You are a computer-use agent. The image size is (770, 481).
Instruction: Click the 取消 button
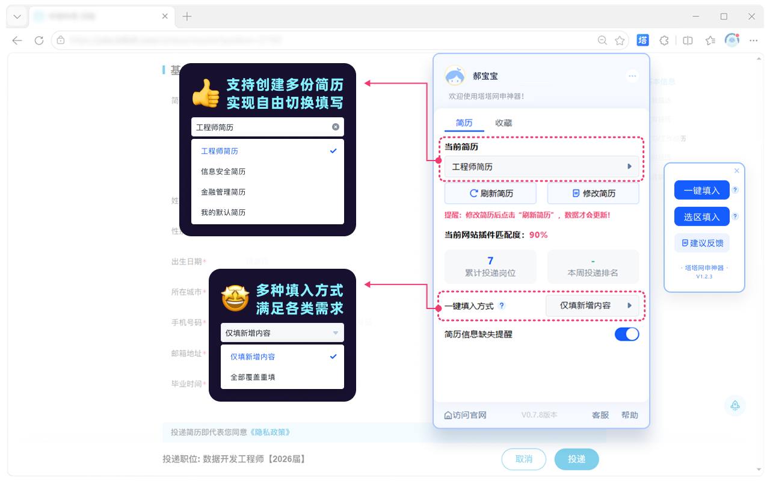[x=524, y=459]
